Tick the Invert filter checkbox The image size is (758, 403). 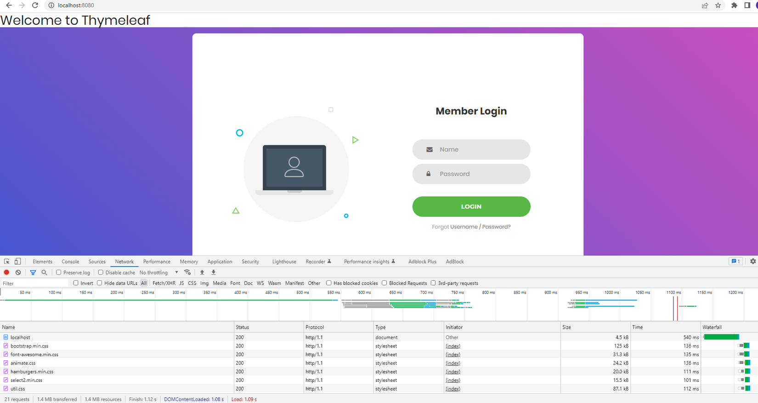[x=76, y=283]
